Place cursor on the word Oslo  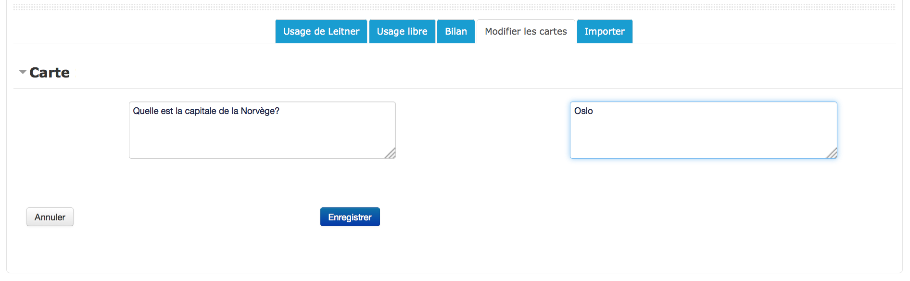point(583,111)
